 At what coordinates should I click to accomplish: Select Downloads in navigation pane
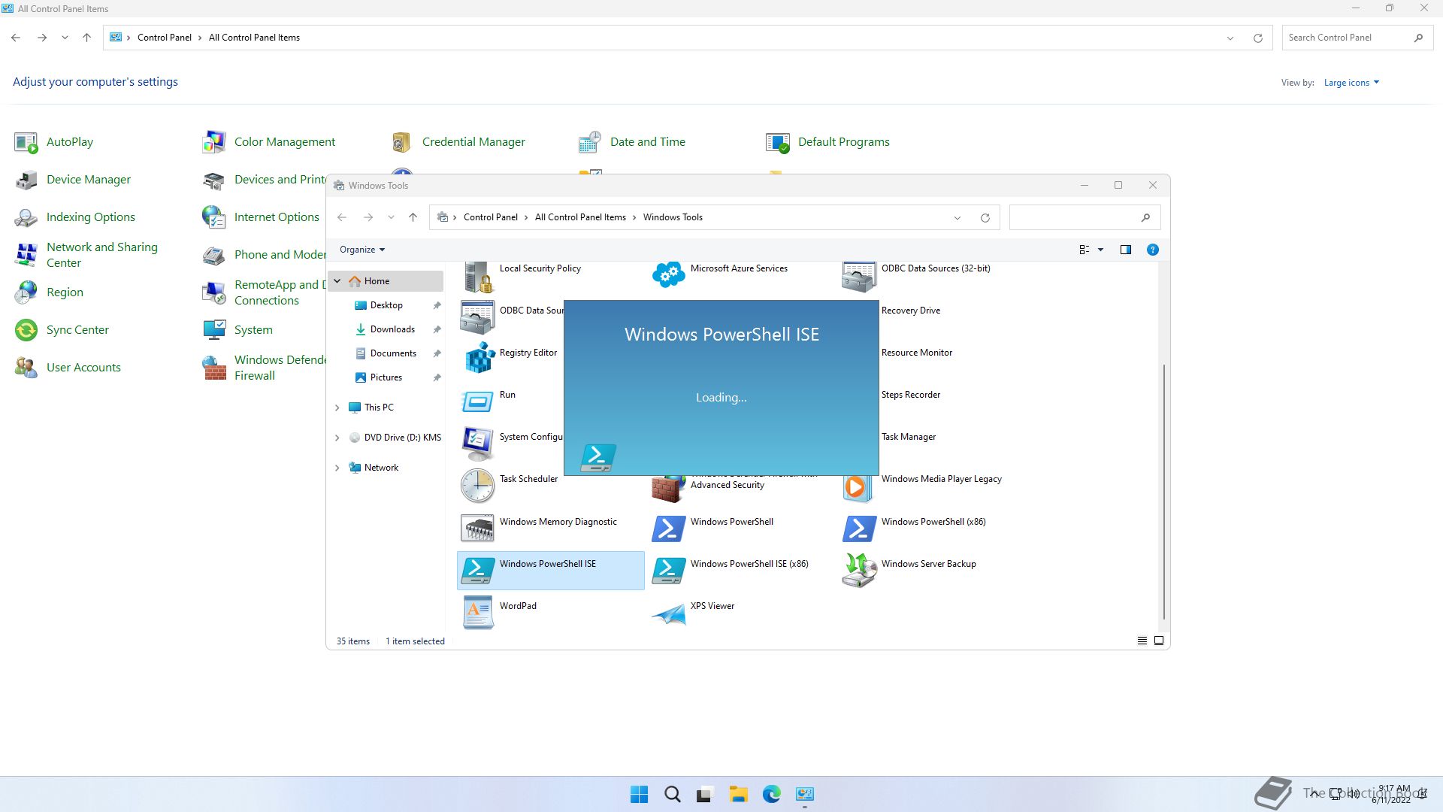coord(392,329)
